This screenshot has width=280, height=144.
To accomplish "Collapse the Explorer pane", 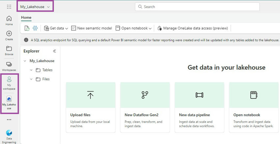I will click(x=54, y=51).
